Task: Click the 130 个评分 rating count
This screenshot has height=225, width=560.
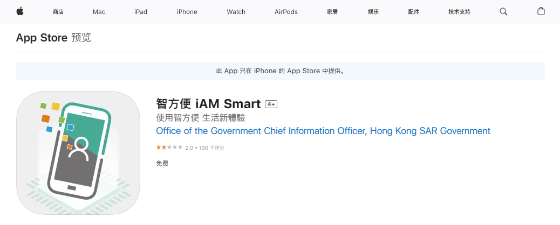Action: coord(212,147)
